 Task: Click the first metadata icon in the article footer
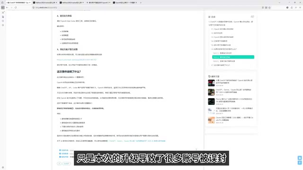60,150
